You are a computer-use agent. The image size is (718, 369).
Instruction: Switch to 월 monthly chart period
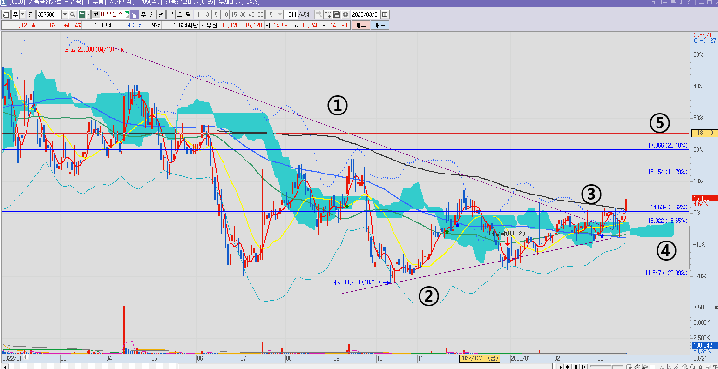click(x=152, y=14)
